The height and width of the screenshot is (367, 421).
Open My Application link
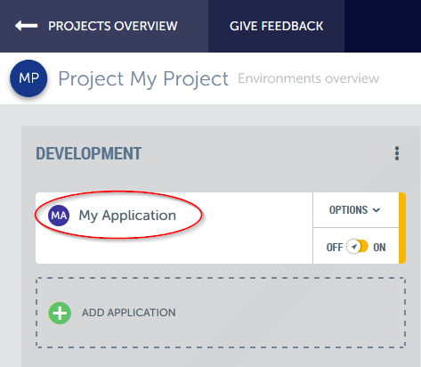coord(127,216)
